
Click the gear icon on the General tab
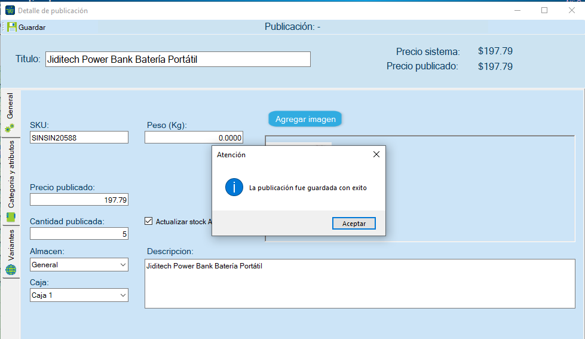(x=10, y=129)
